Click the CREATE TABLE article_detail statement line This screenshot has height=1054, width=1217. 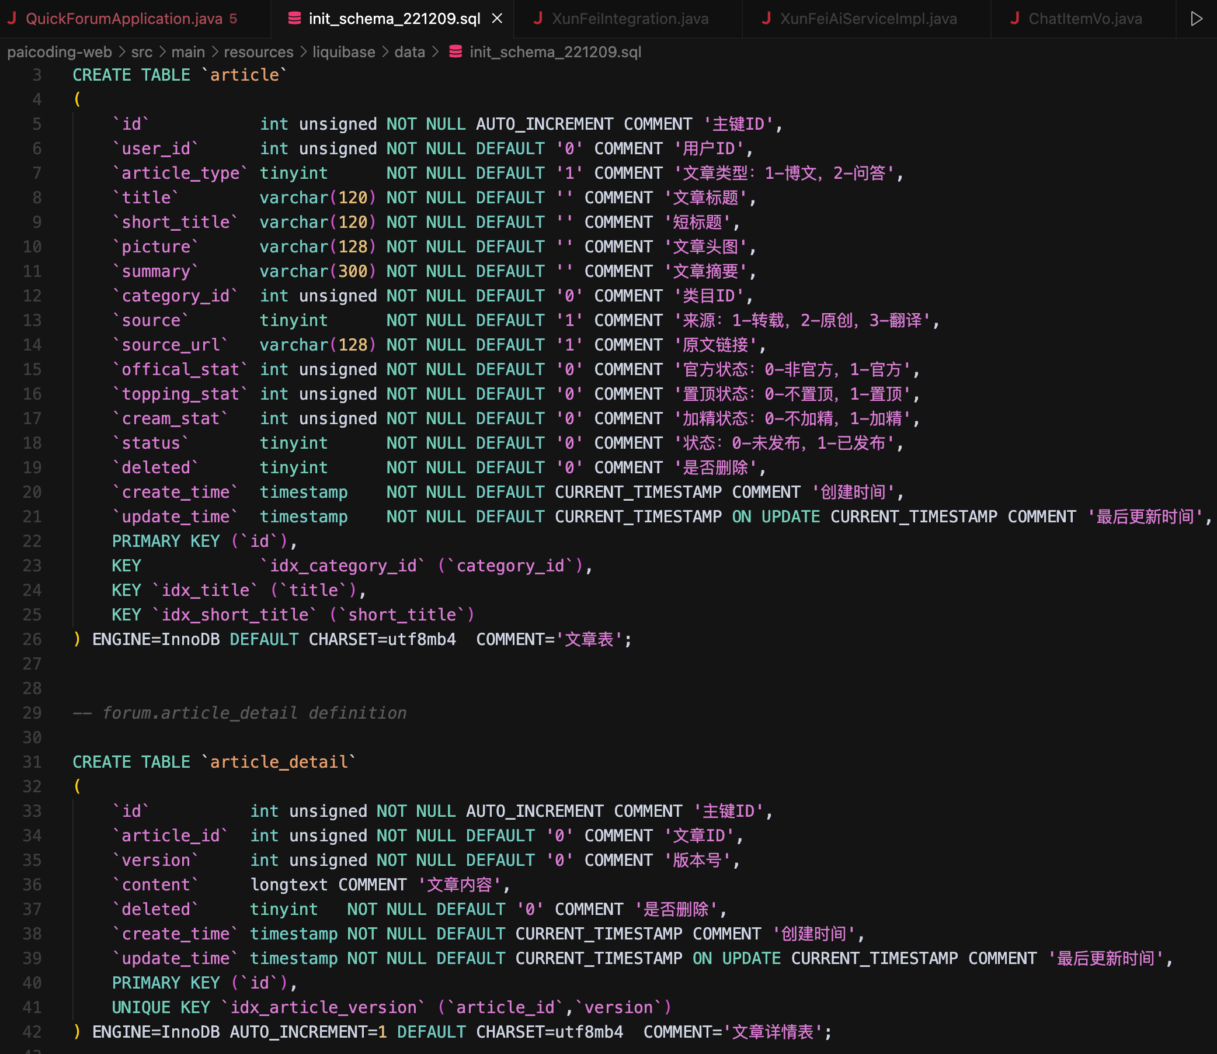[x=214, y=762]
